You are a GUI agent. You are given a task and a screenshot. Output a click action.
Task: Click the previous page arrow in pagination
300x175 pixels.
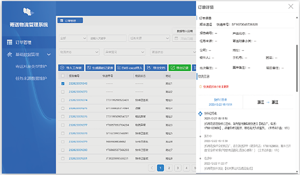[x=152, y=168]
